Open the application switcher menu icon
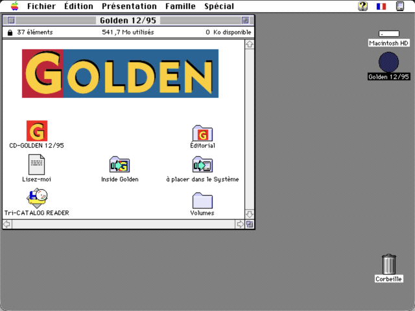 pyautogui.click(x=400, y=6)
